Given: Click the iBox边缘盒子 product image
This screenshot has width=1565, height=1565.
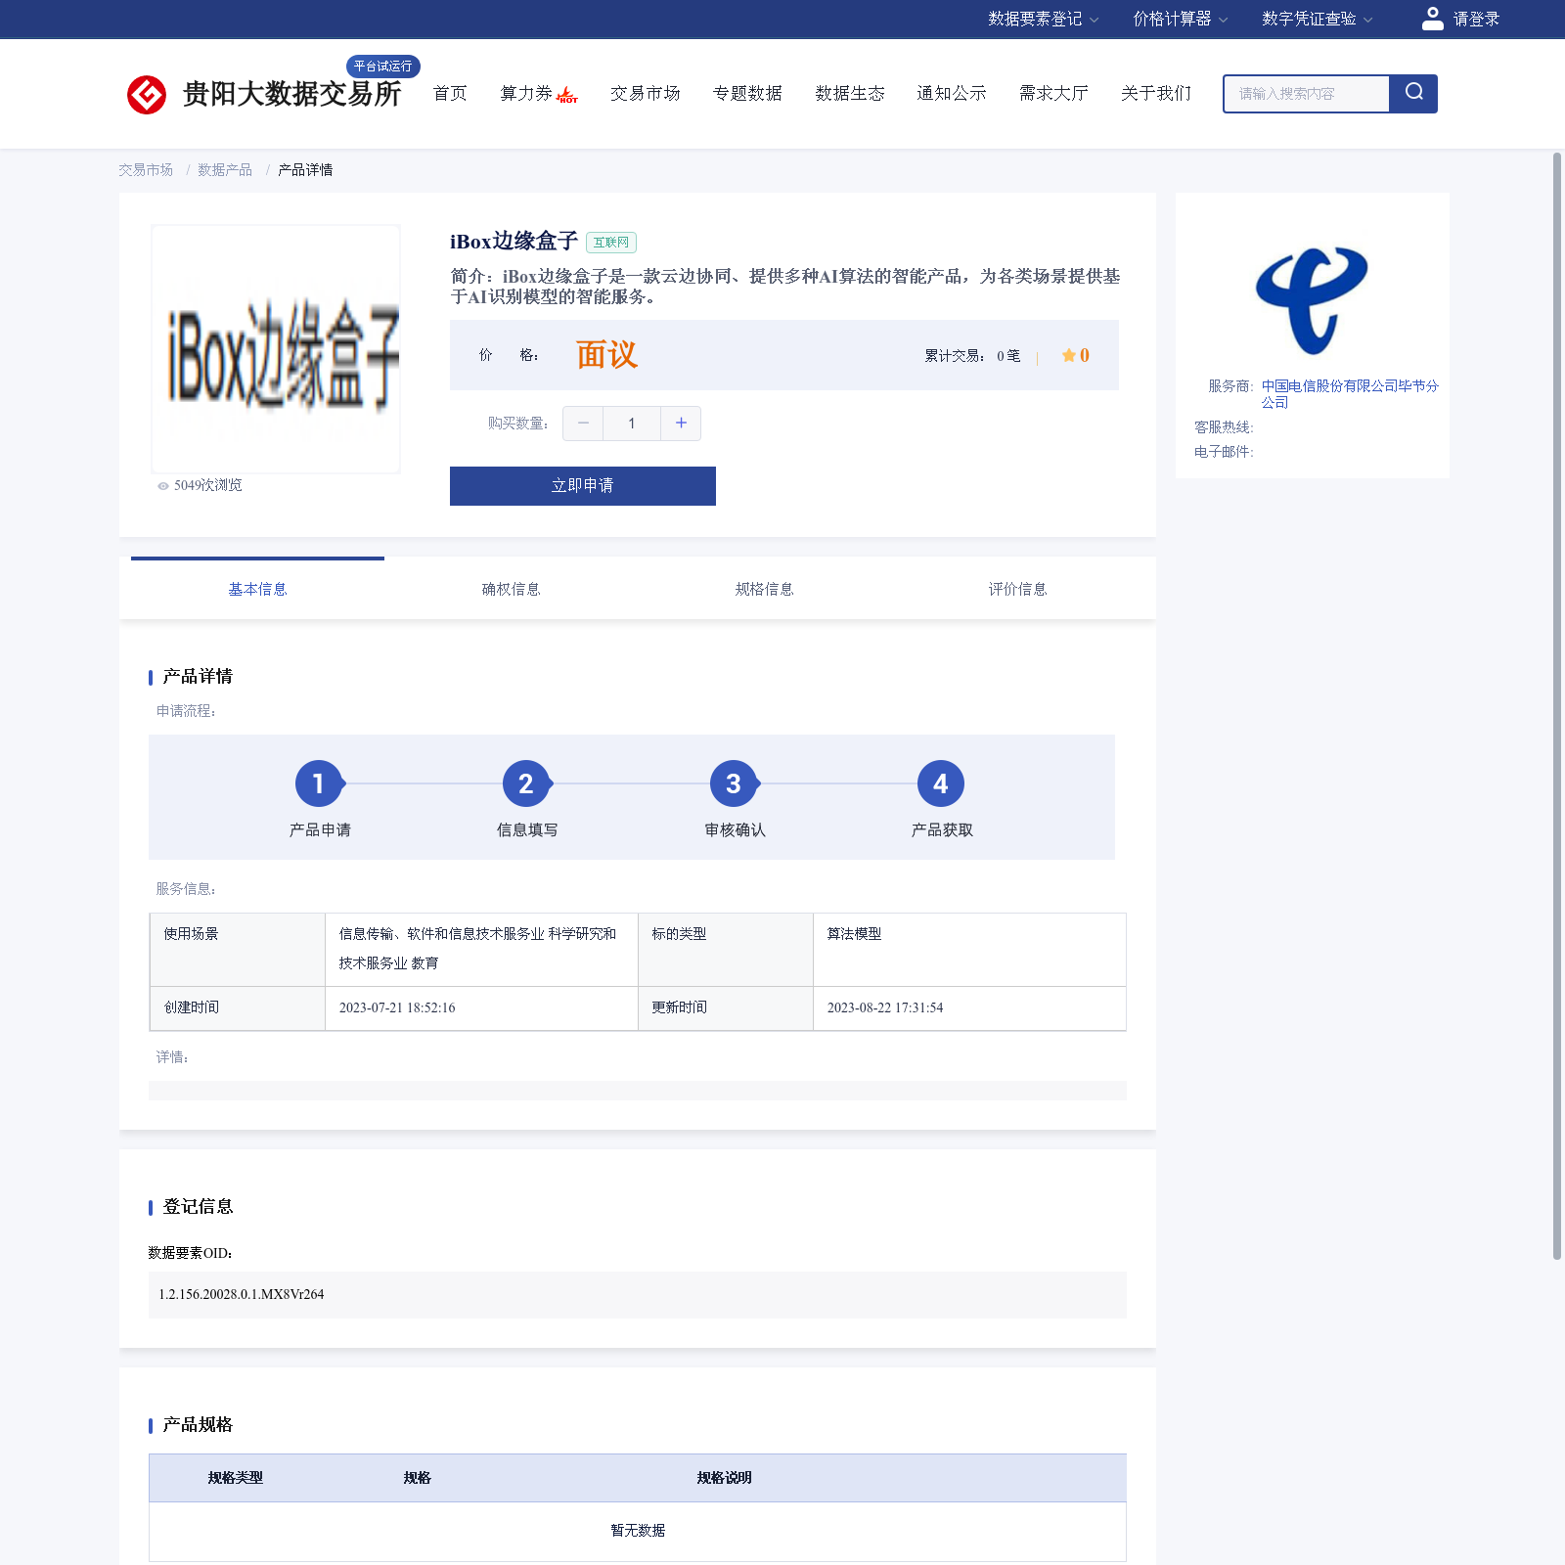Looking at the screenshot, I should [276, 349].
